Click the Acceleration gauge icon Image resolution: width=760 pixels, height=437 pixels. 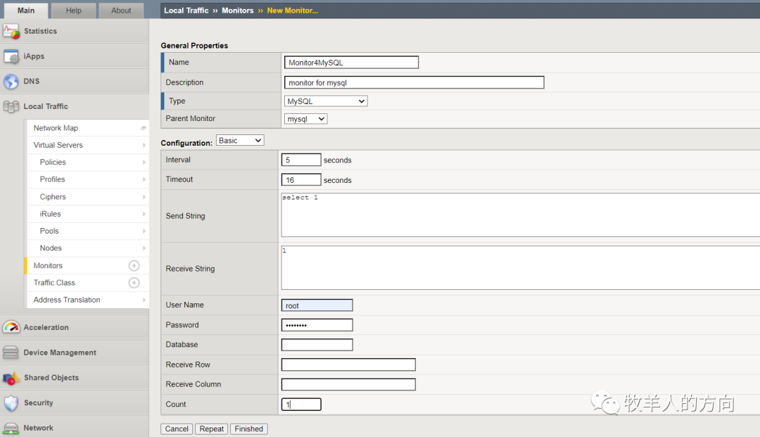[11, 327]
